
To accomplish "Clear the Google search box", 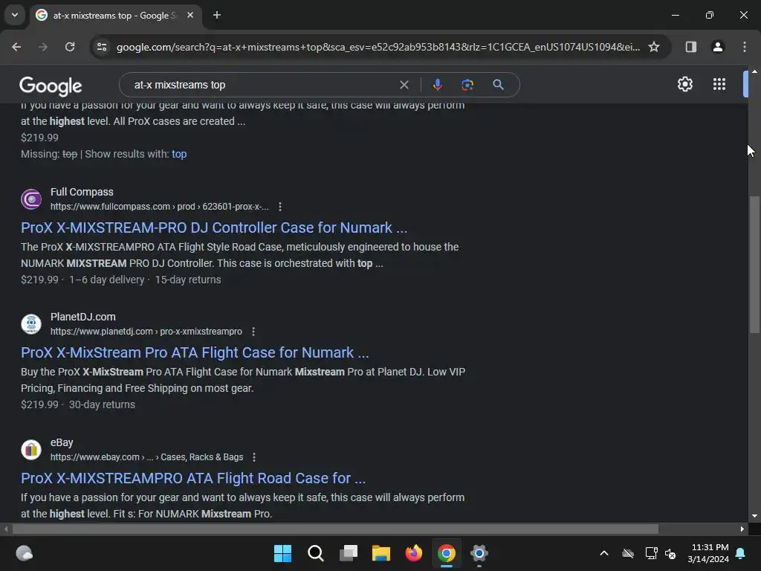I will click(x=404, y=85).
